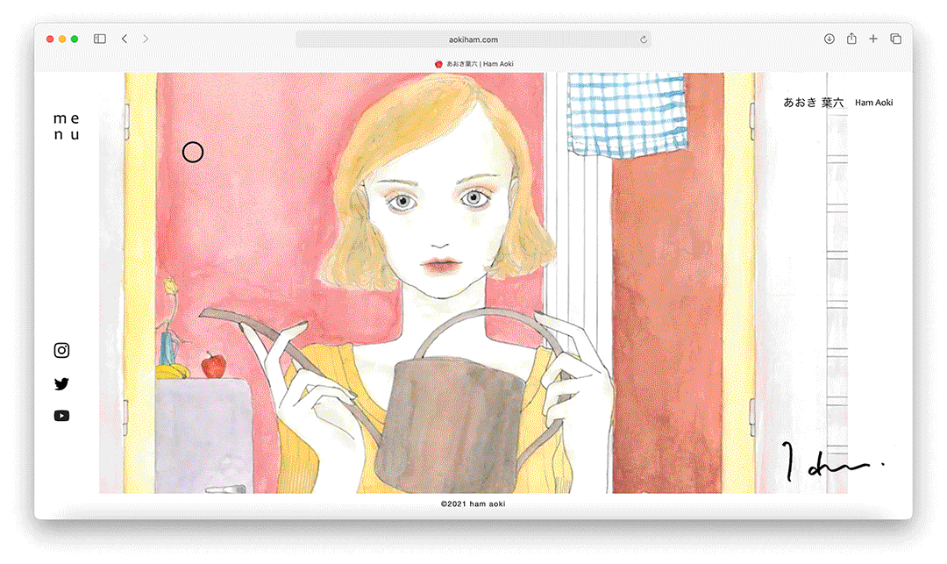947x564 pixels.
Task: Show Safari downloads list
Action: pos(830,39)
